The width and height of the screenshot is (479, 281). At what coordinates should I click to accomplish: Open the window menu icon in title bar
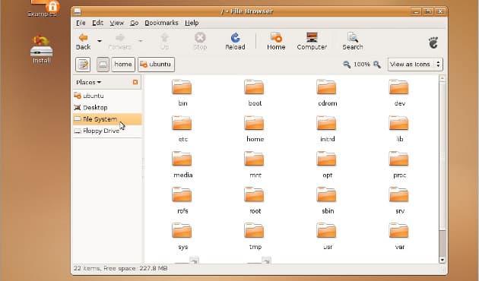(78, 11)
